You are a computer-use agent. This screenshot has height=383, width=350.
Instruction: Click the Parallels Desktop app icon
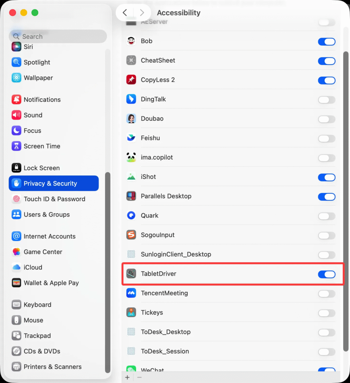tap(131, 196)
